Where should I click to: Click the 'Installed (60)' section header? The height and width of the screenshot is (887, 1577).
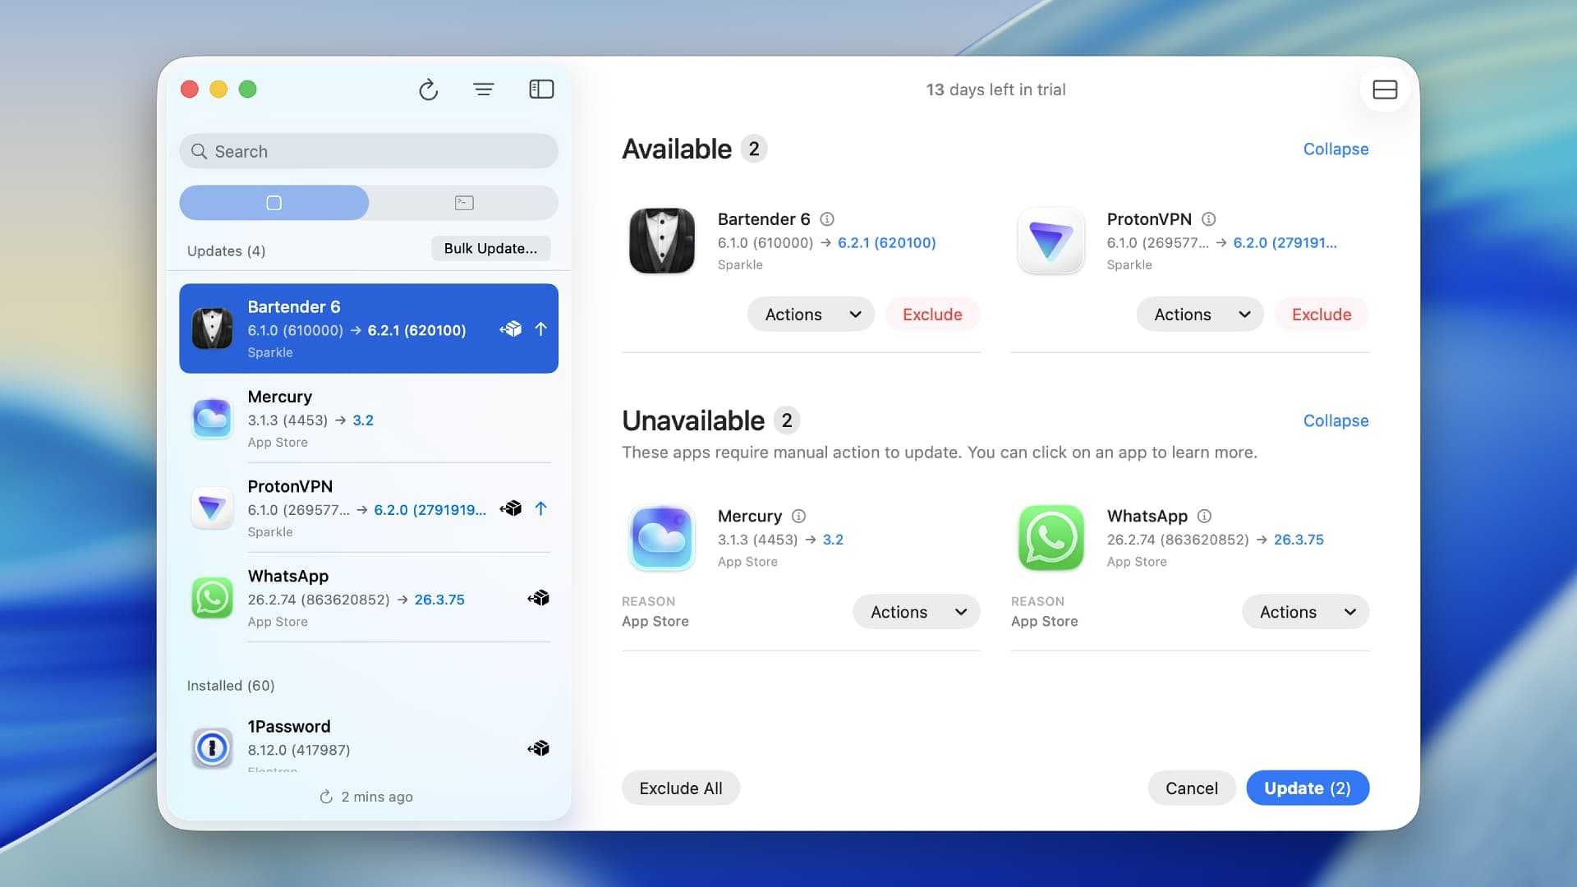point(231,686)
